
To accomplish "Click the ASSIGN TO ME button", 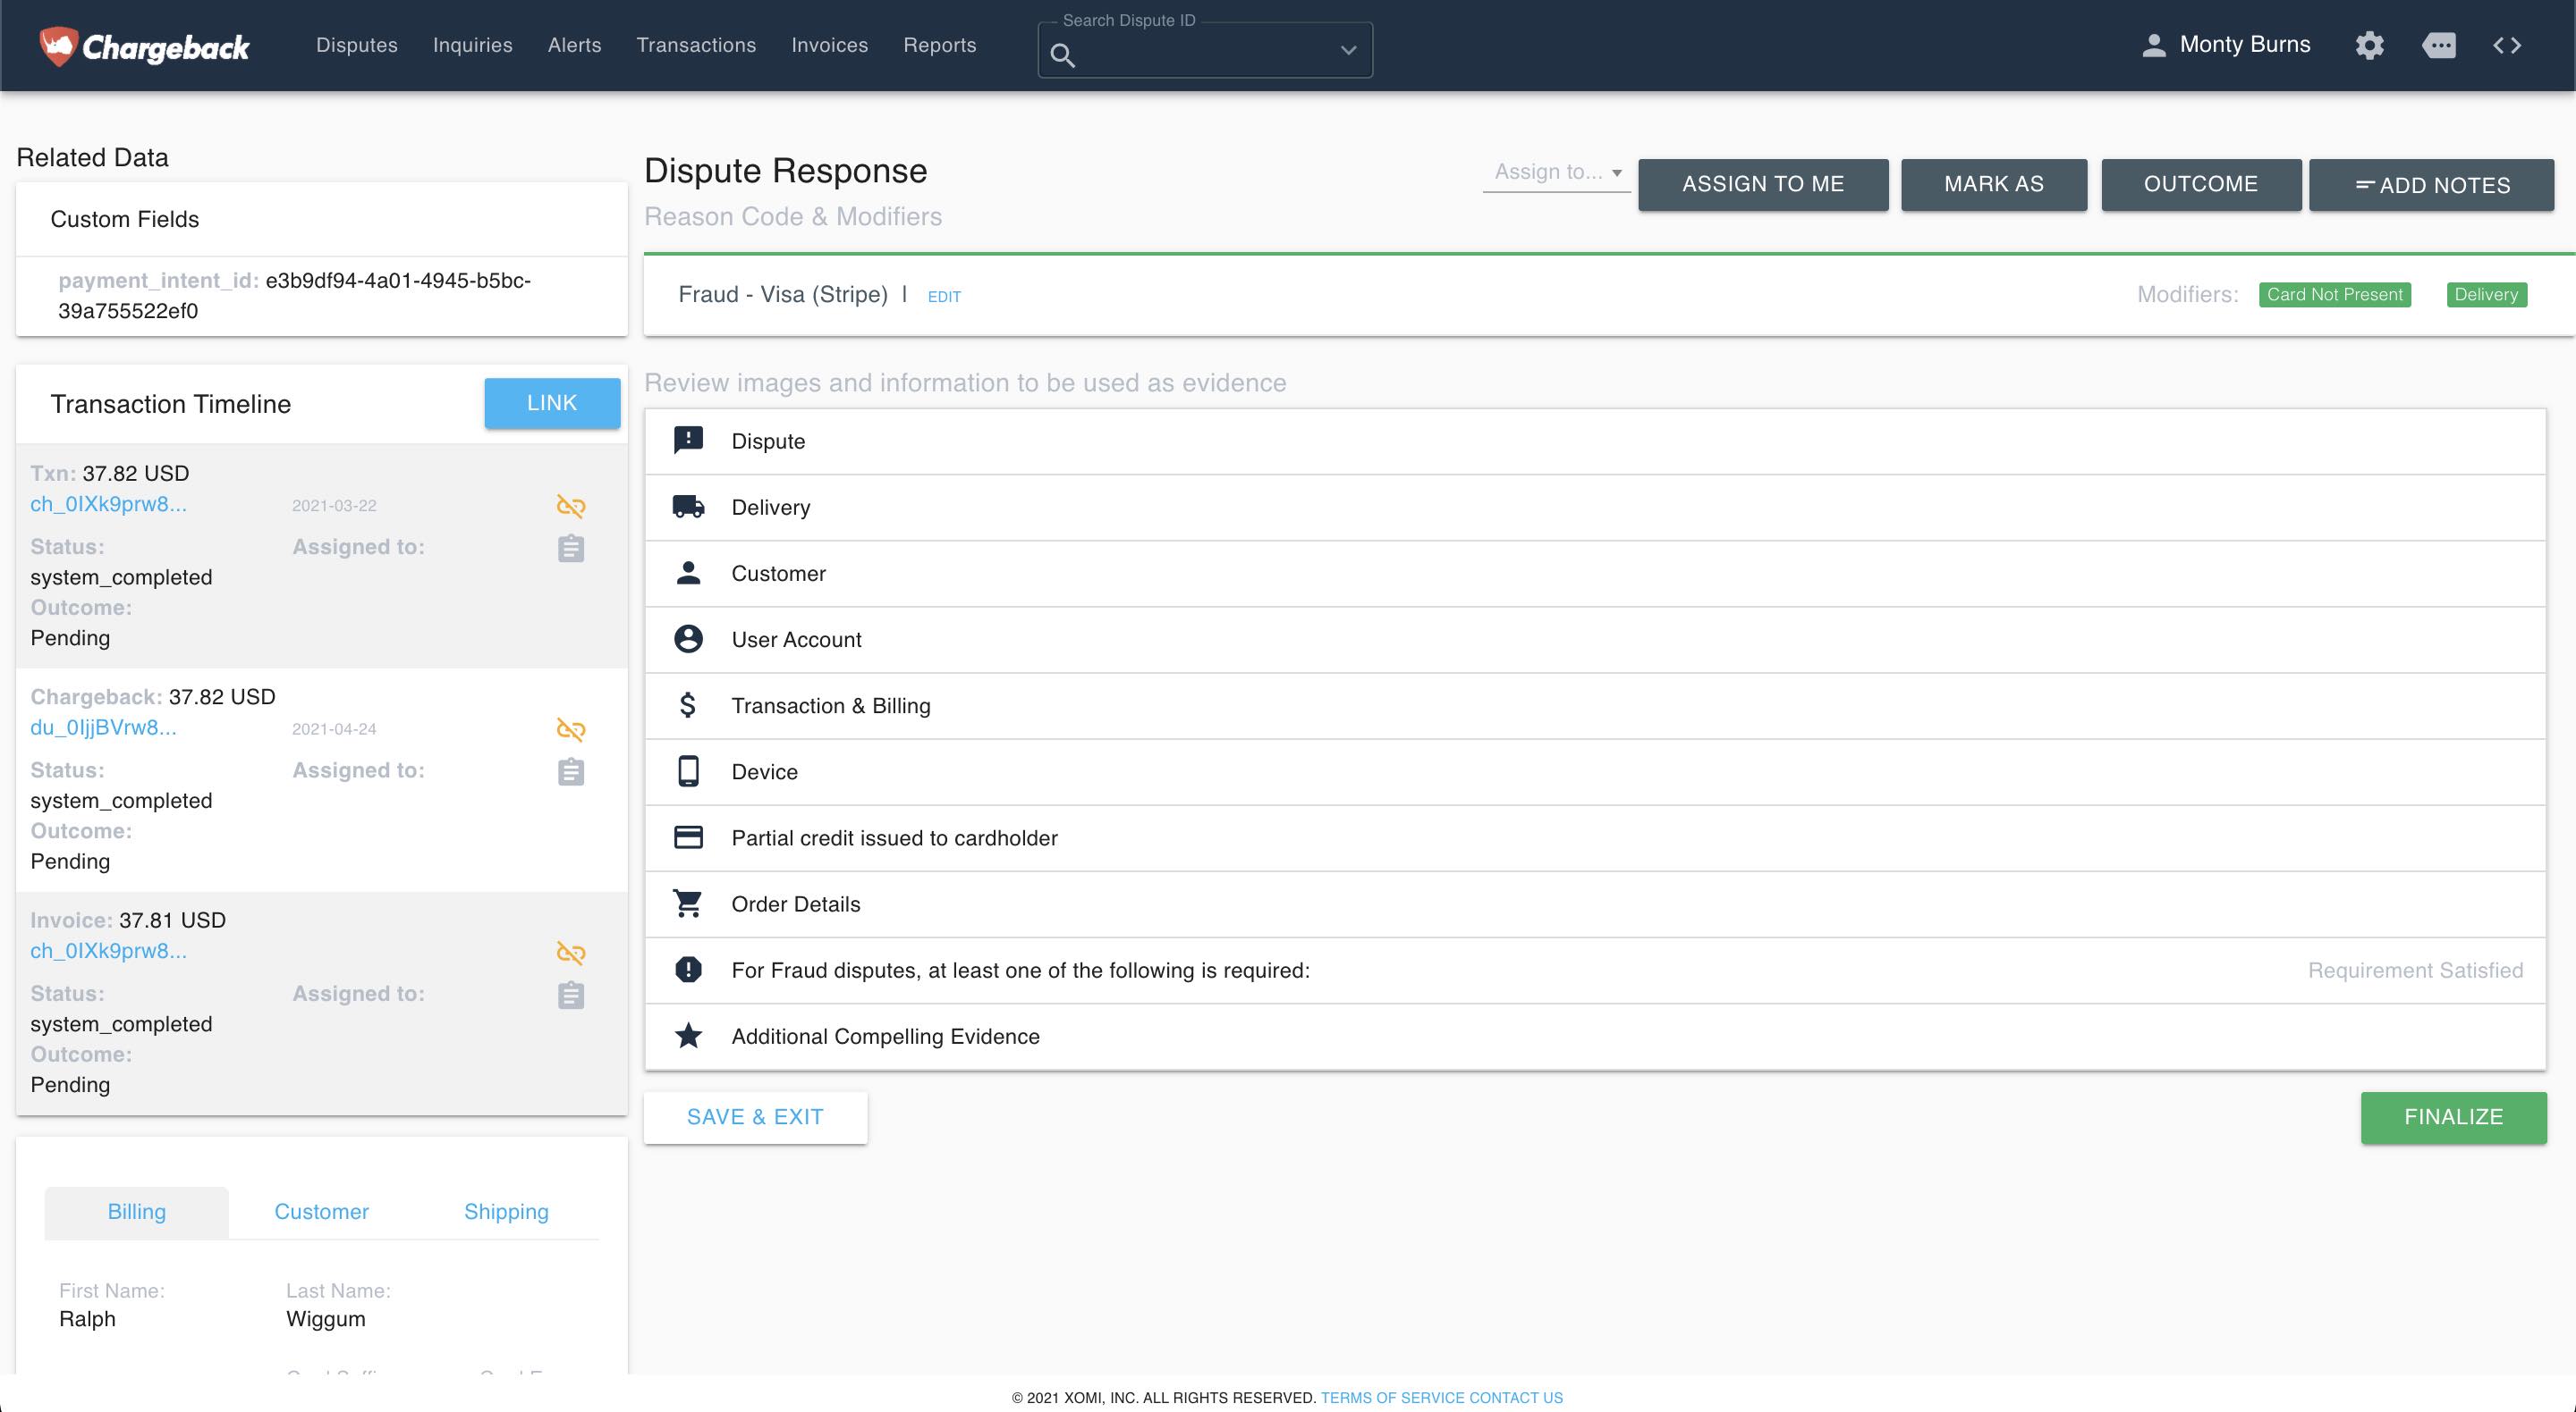I will tap(1763, 184).
